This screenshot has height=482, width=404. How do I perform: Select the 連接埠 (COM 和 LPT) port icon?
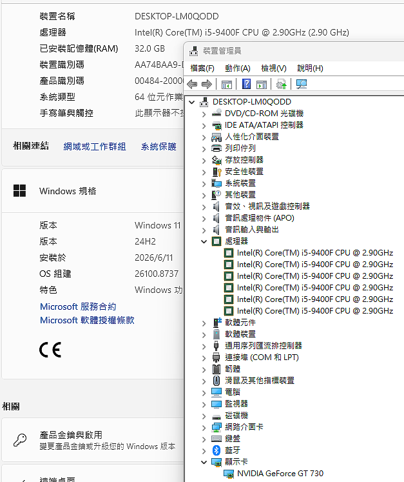216,357
